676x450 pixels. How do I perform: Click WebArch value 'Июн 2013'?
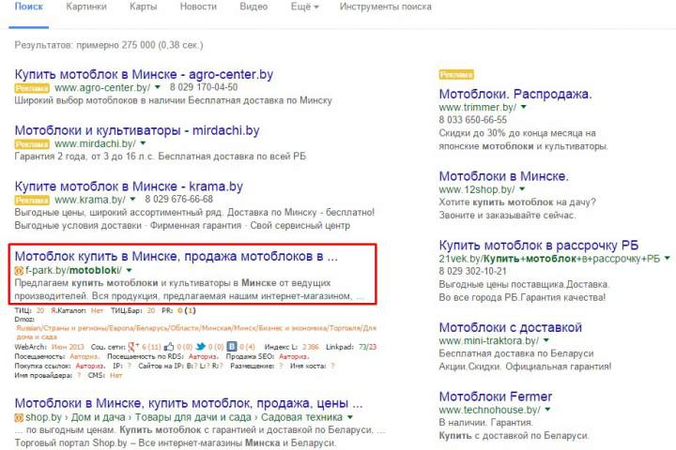point(68,347)
